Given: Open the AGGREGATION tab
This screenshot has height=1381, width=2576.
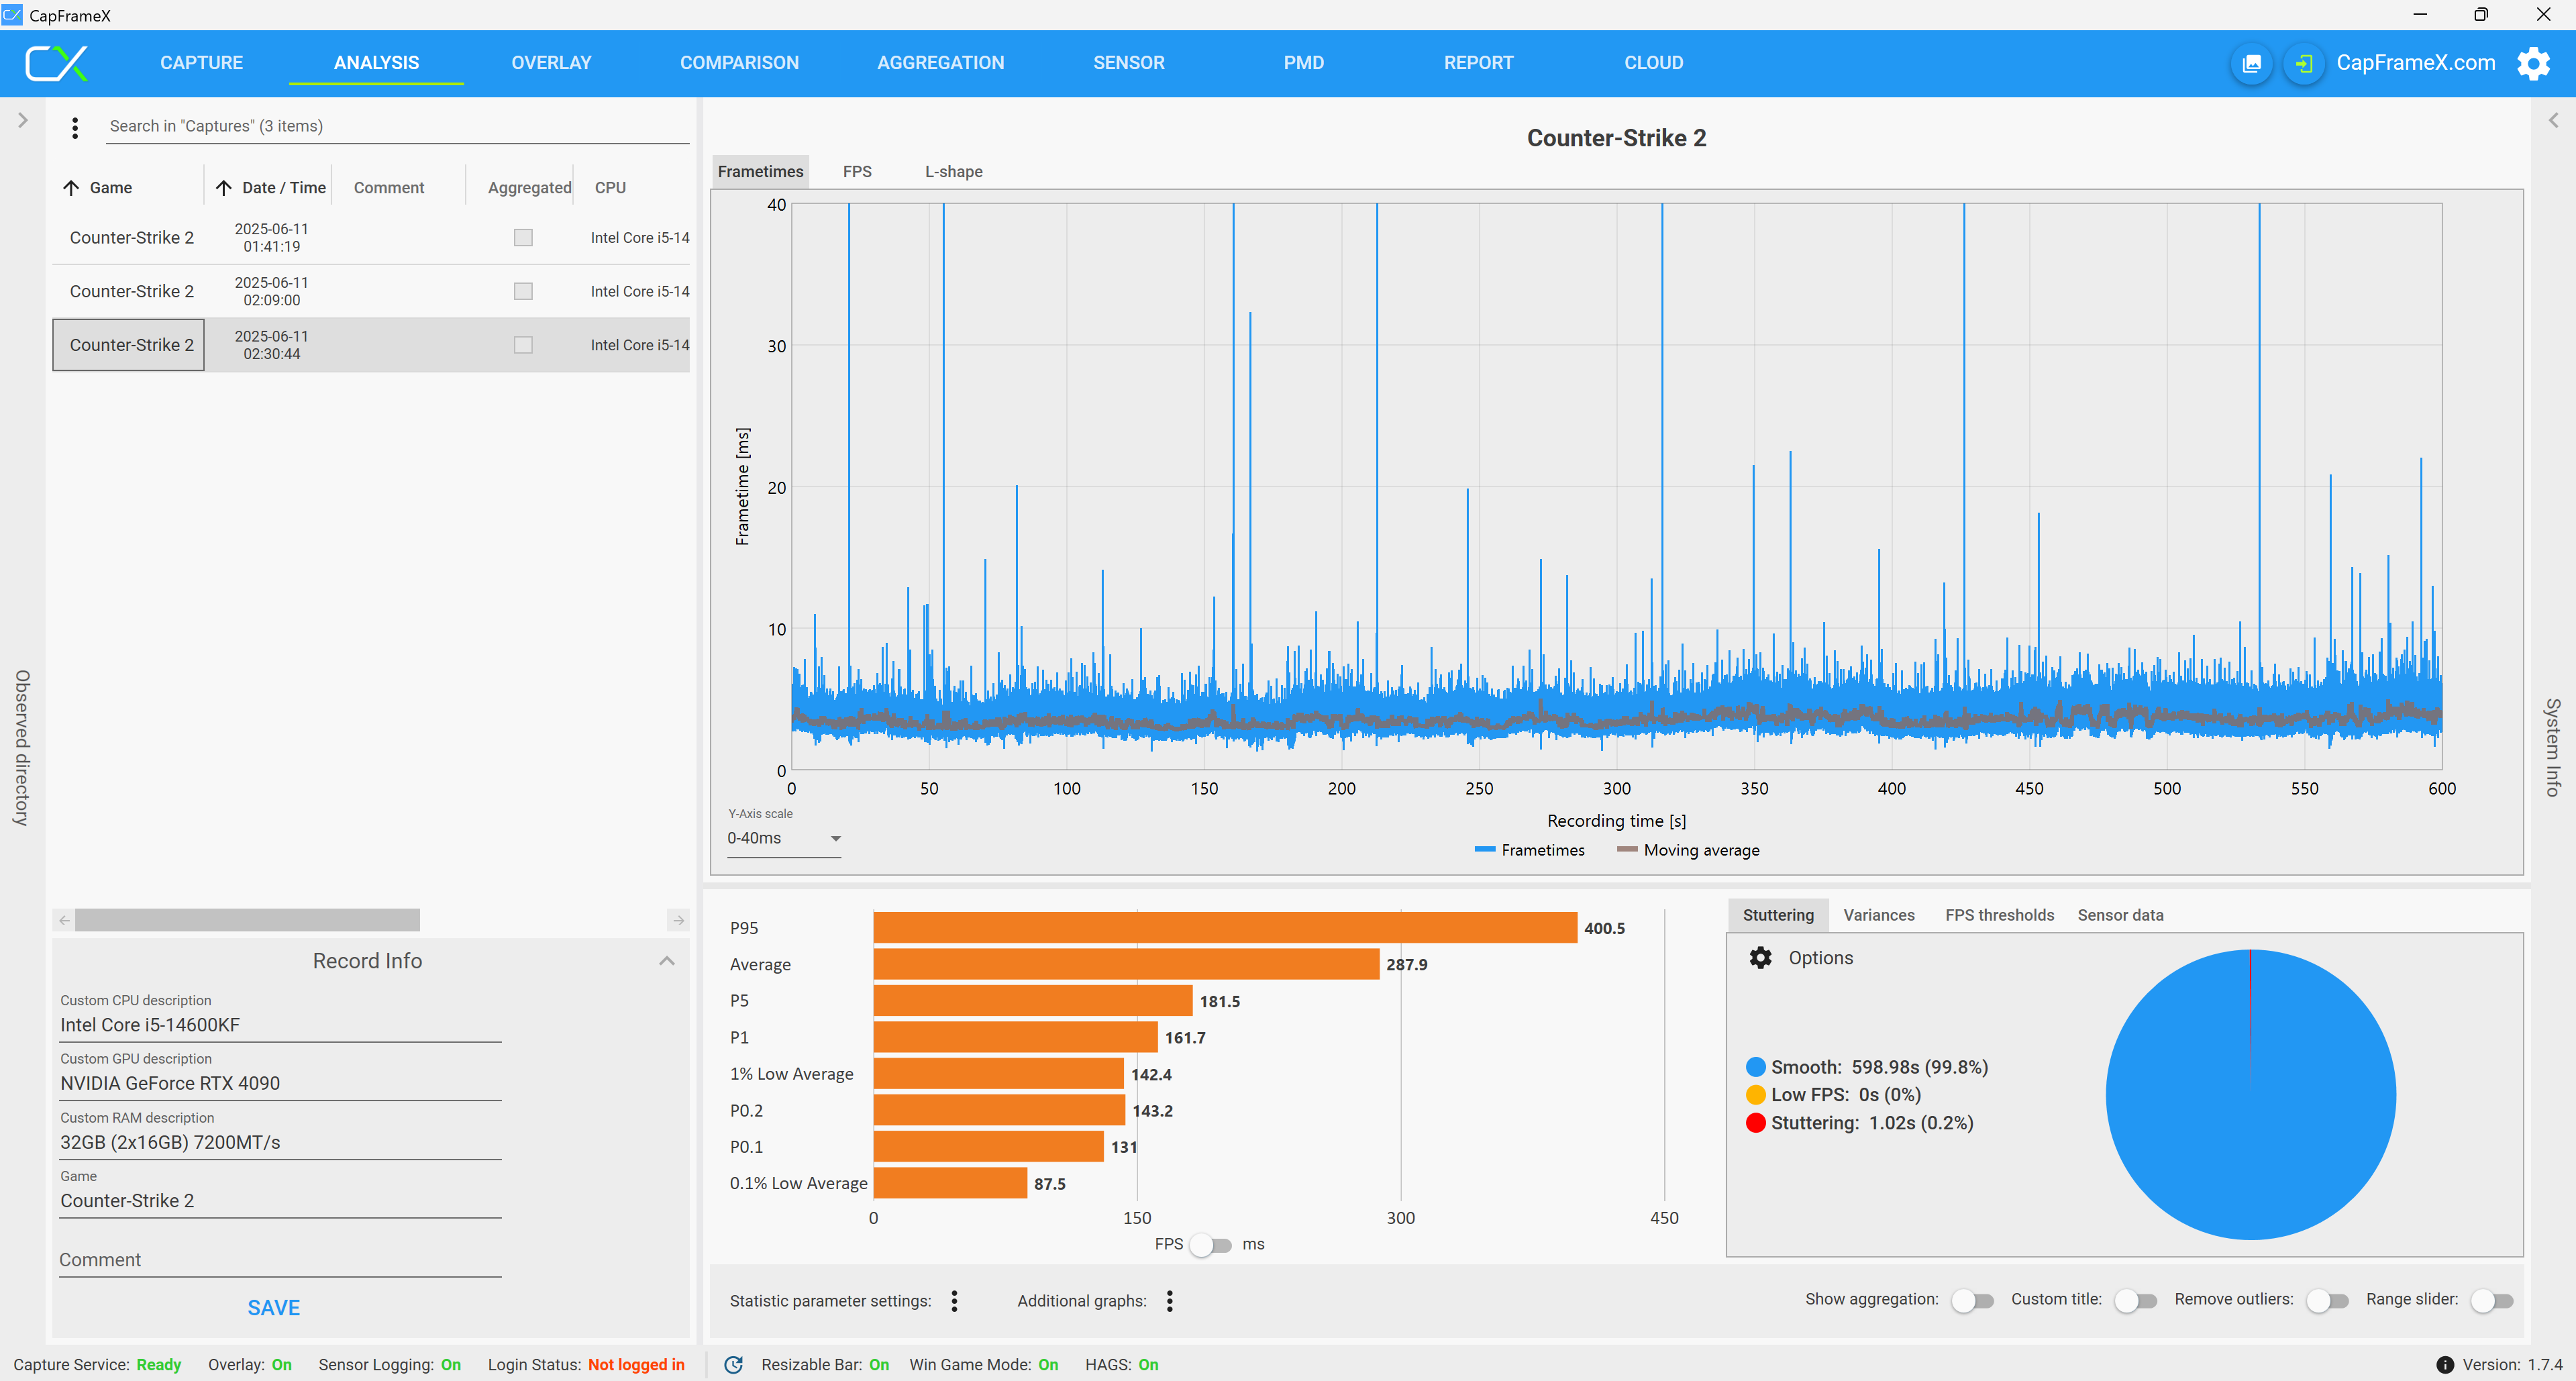Looking at the screenshot, I should tap(940, 63).
